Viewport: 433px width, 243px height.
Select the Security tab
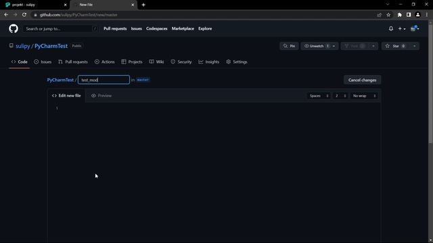coord(181,62)
